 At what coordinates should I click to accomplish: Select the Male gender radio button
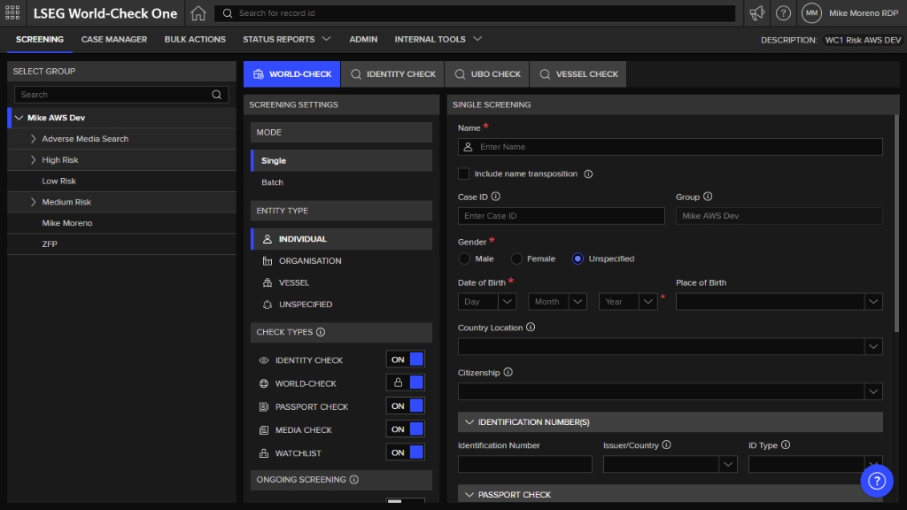pos(465,259)
